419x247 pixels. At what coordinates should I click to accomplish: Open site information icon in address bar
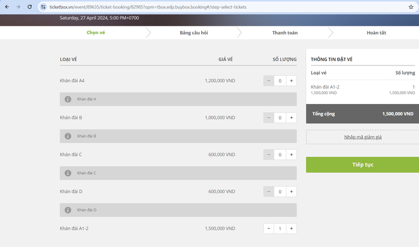tap(43, 7)
